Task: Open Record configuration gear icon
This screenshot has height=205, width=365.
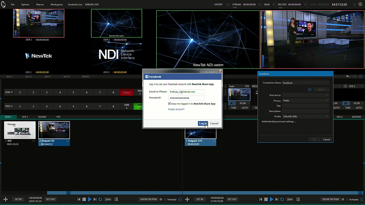Action: click(x=305, y=4)
